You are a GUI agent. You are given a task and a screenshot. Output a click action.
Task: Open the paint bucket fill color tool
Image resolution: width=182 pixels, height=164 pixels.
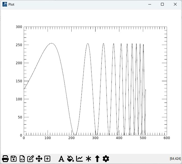point(70,159)
